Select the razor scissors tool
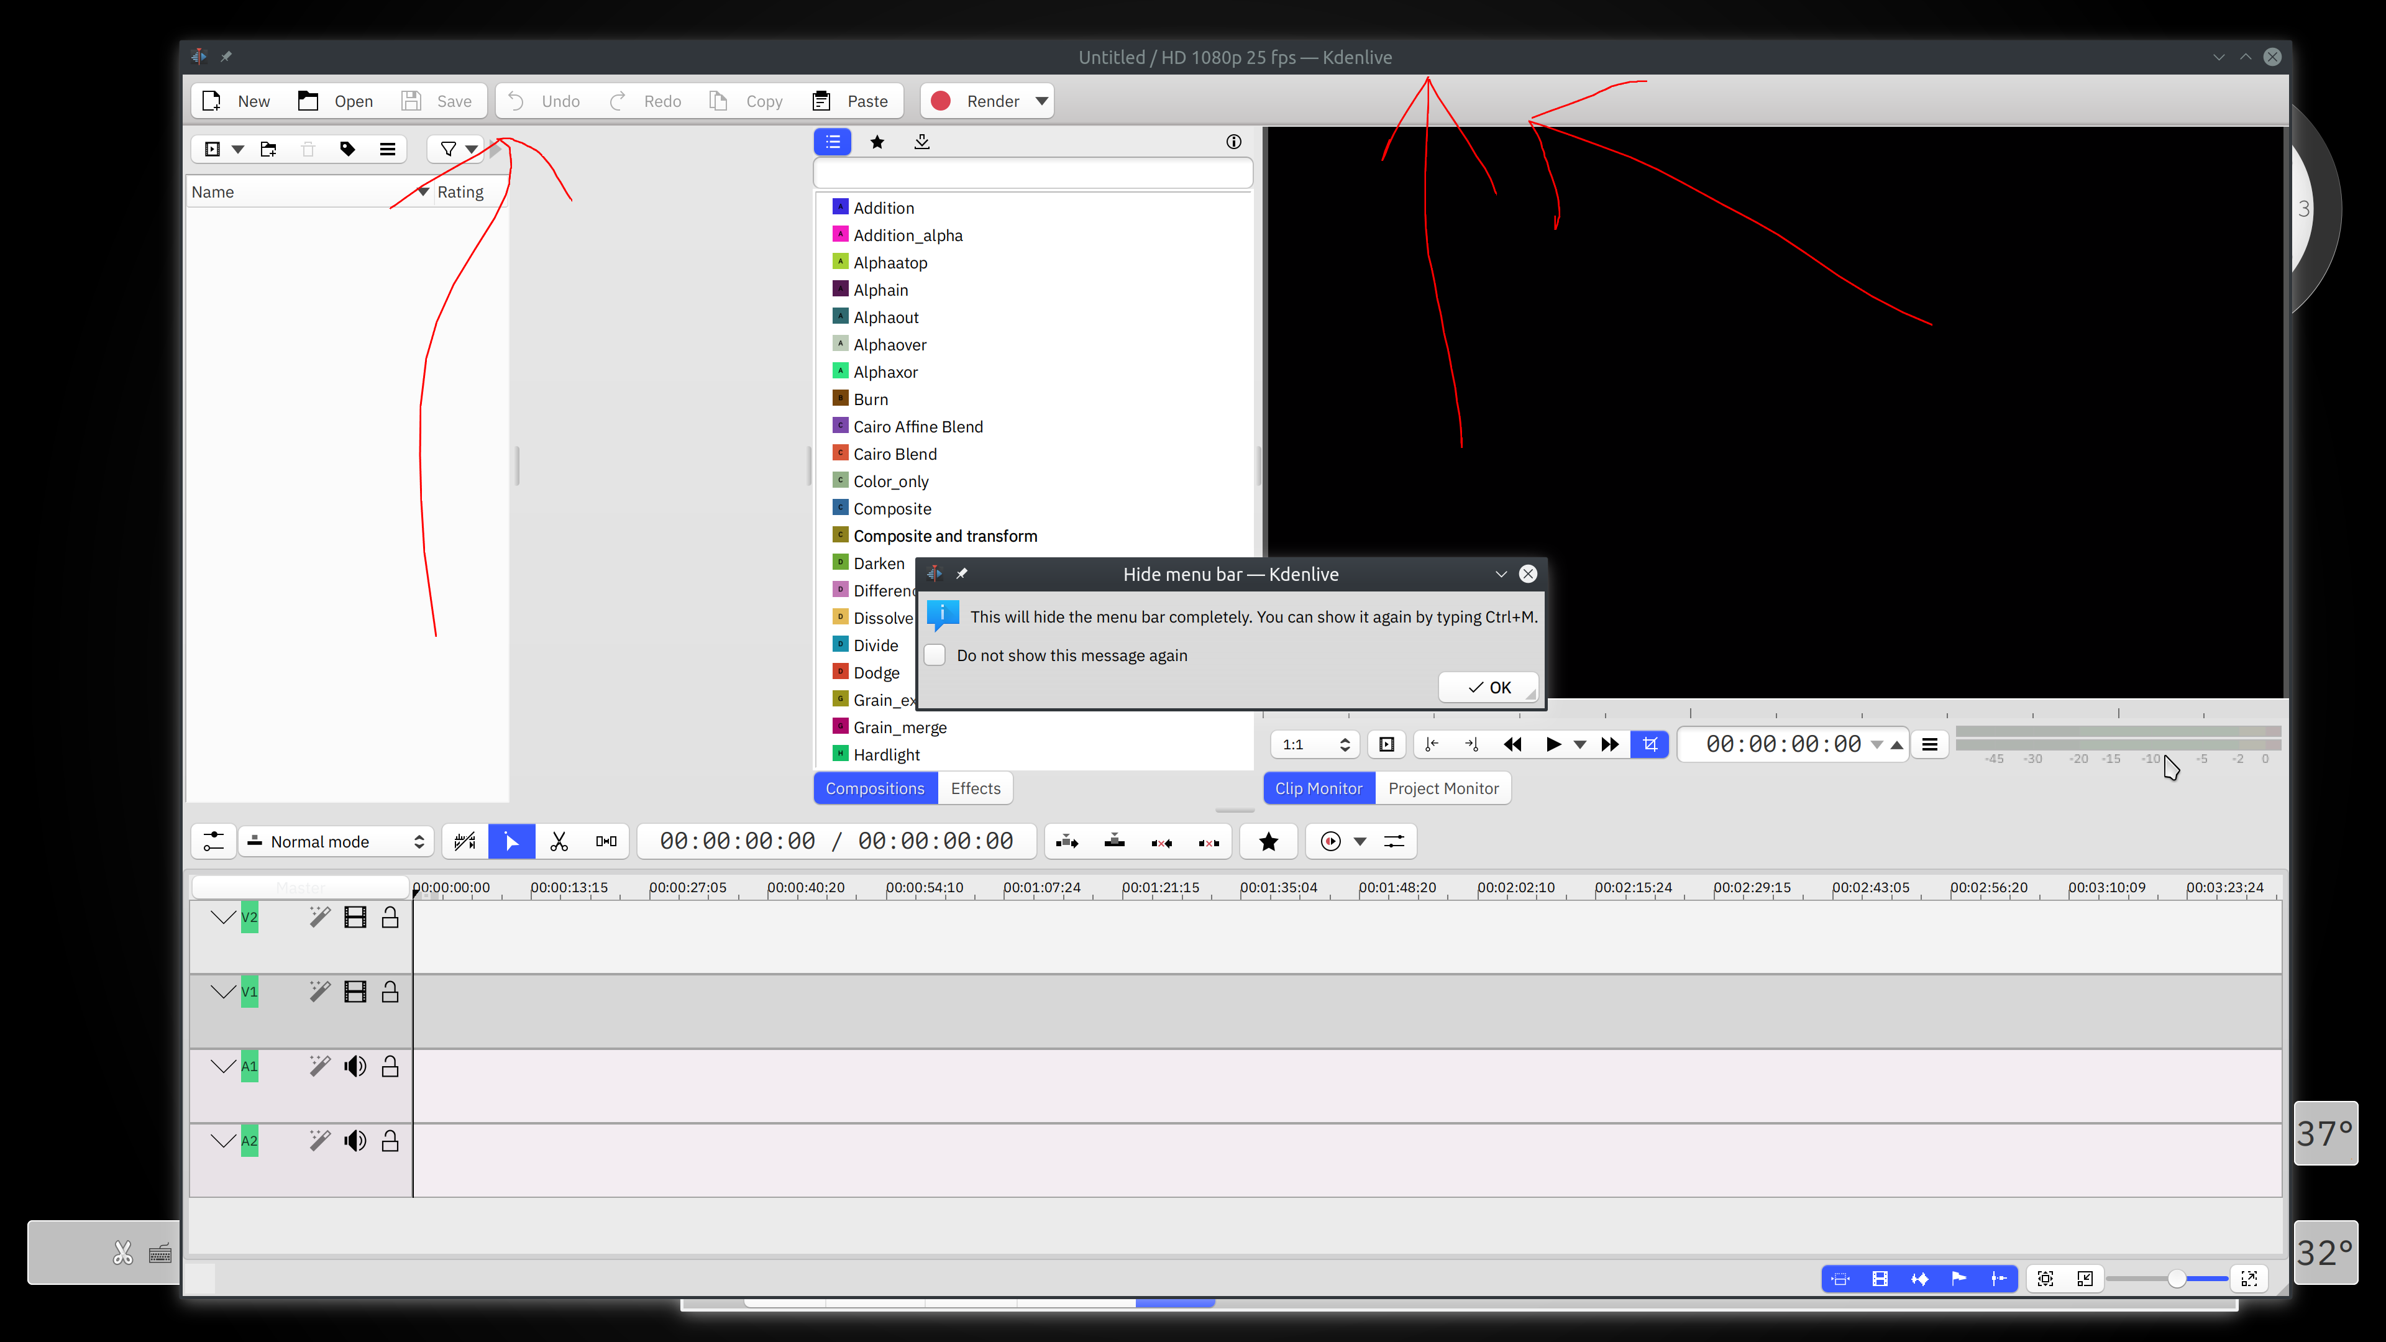 [559, 841]
